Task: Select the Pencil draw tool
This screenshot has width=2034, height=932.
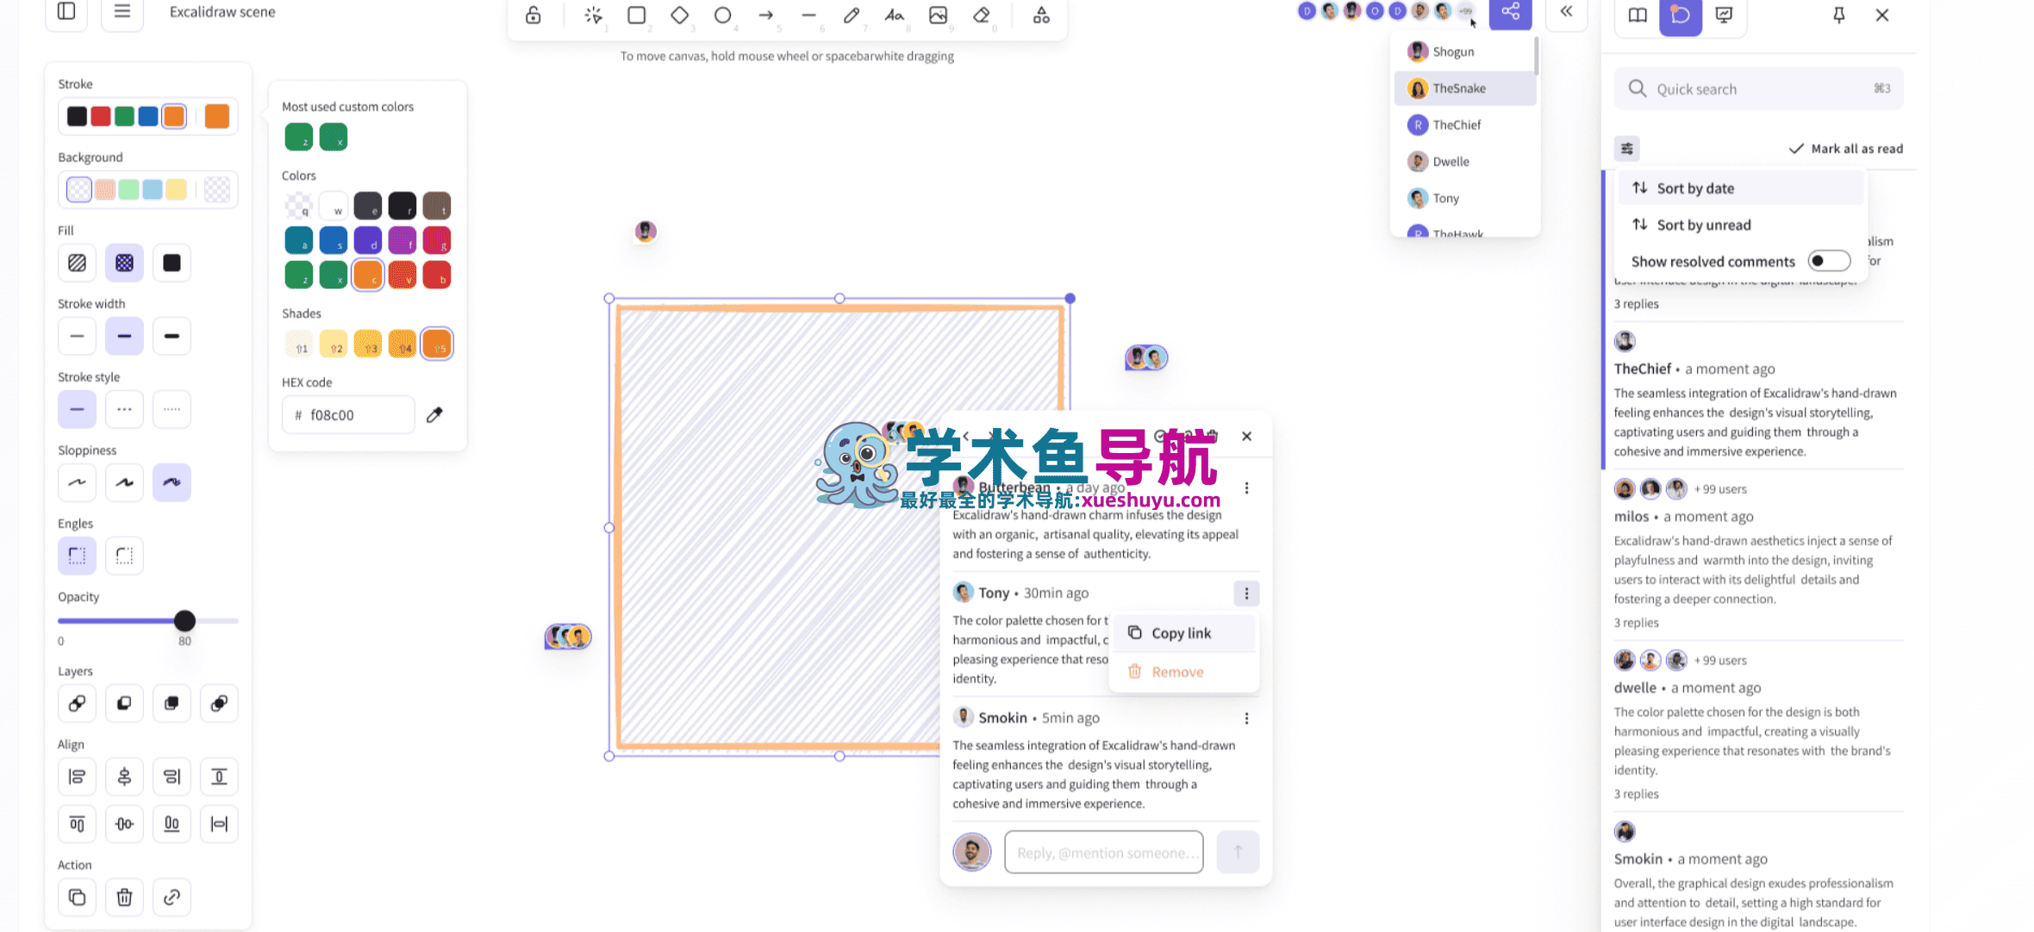Action: [x=852, y=15]
